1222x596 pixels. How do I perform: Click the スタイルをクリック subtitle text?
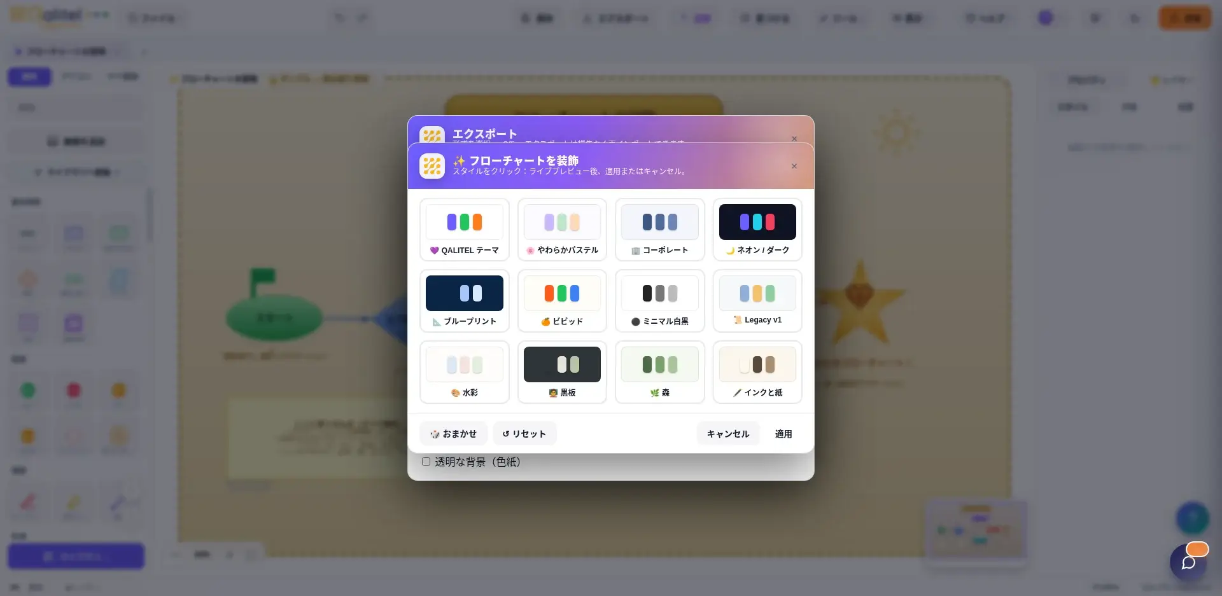(x=572, y=171)
